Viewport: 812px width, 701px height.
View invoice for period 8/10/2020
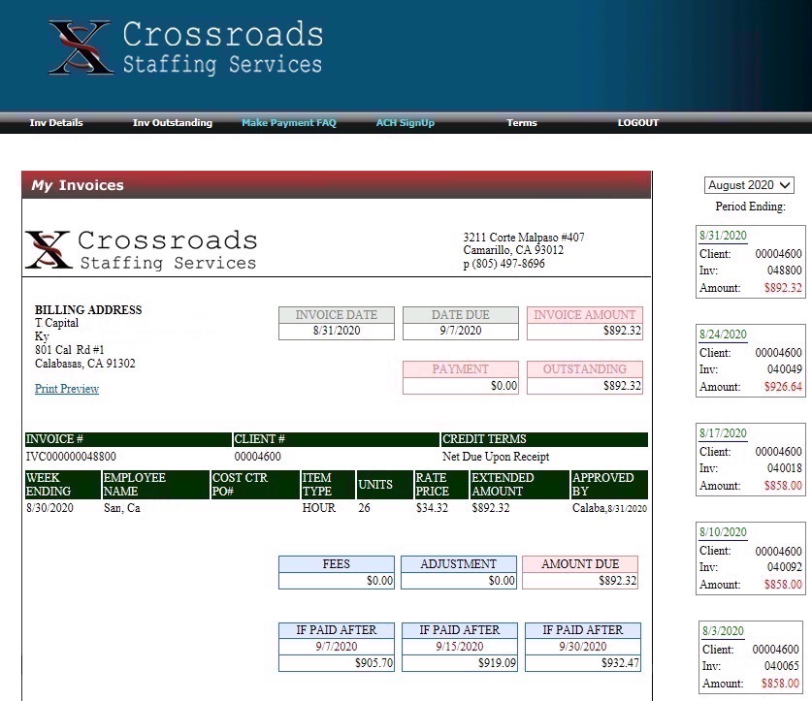[723, 532]
